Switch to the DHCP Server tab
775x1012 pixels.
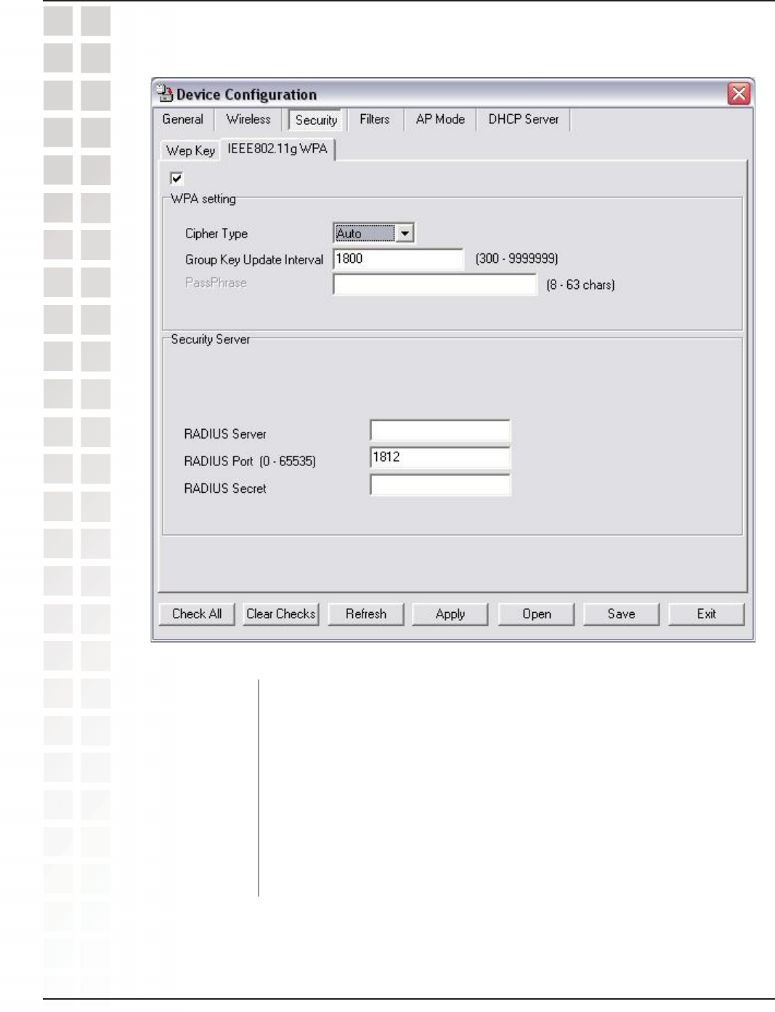click(523, 119)
